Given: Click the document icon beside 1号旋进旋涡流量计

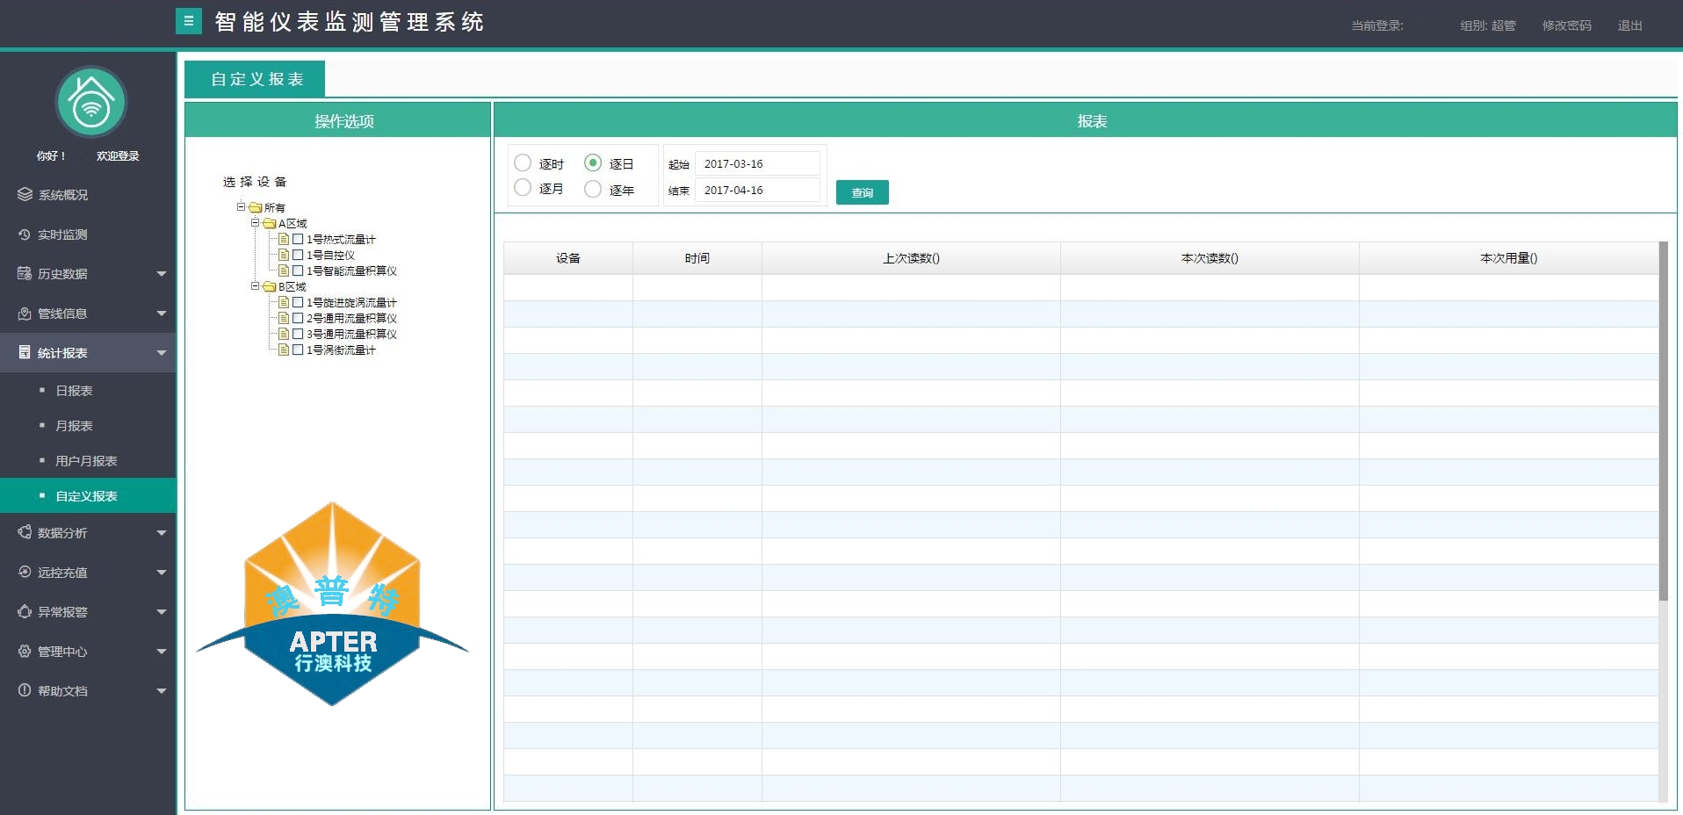Looking at the screenshot, I should point(284,302).
